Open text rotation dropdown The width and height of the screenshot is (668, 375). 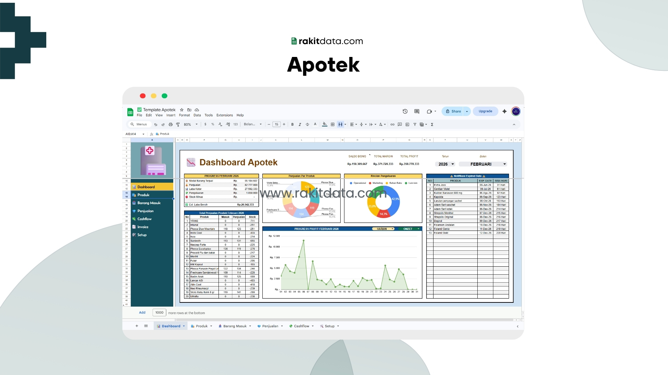click(x=382, y=124)
